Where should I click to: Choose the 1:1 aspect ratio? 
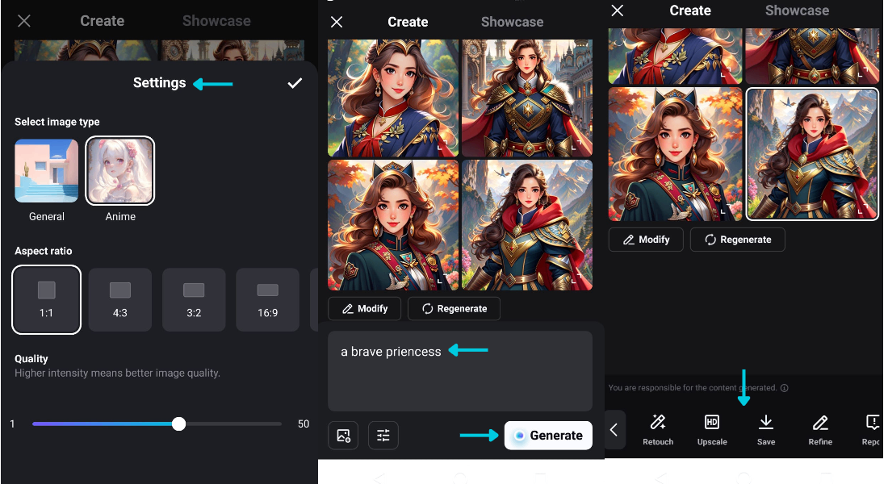tap(47, 299)
